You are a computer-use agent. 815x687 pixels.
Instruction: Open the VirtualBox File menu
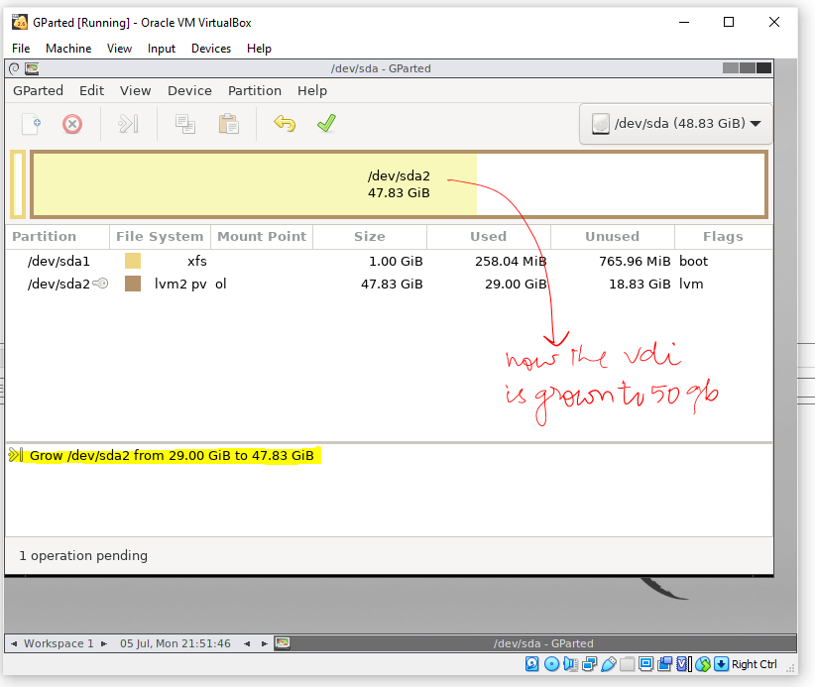[x=21, y=49]
